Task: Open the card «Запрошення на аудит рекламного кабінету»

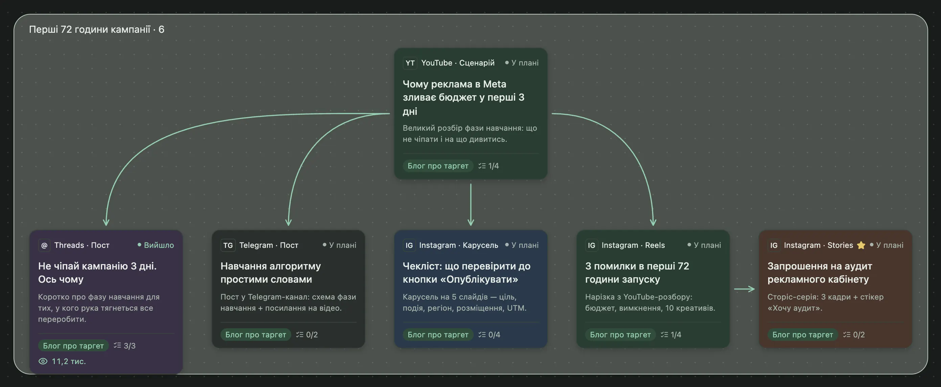Action: (835, 289)
